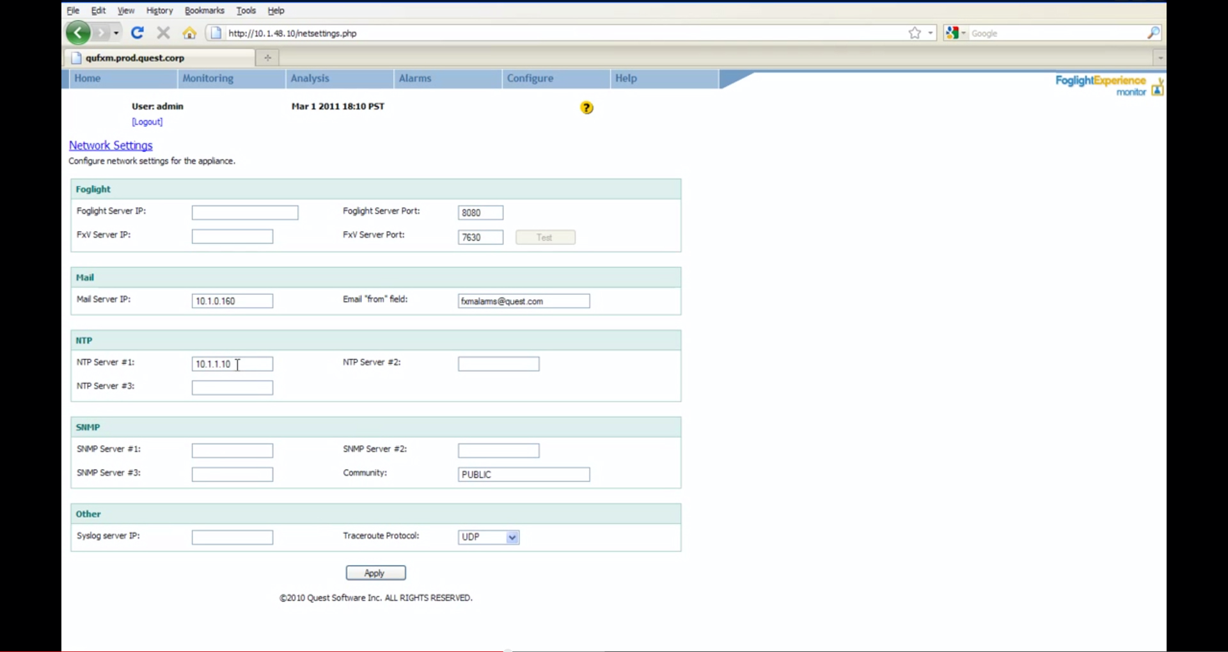This screenshot has height=652, width=1228.
Task: Click the Test button for FxV Server
Action: click(545, 237)
